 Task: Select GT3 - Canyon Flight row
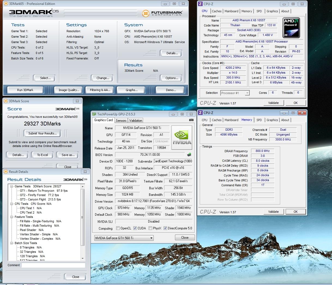click(40, 199)
